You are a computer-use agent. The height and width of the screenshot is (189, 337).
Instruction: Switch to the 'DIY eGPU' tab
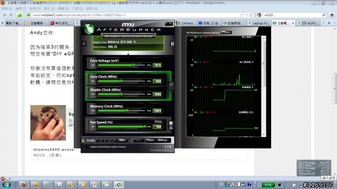click(x=308, y=23)
